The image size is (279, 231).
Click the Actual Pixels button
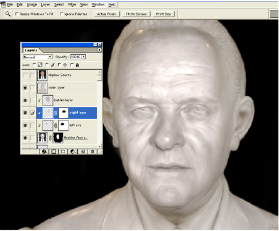[106, 14]
